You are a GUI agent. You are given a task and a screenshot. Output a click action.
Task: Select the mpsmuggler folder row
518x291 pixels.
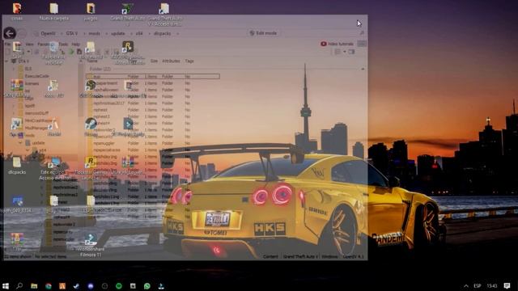tap(153, 143)
